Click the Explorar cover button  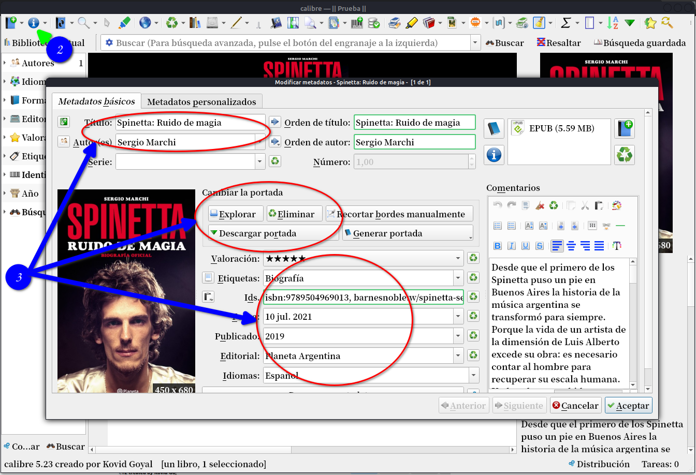click(x=236, y=214)
